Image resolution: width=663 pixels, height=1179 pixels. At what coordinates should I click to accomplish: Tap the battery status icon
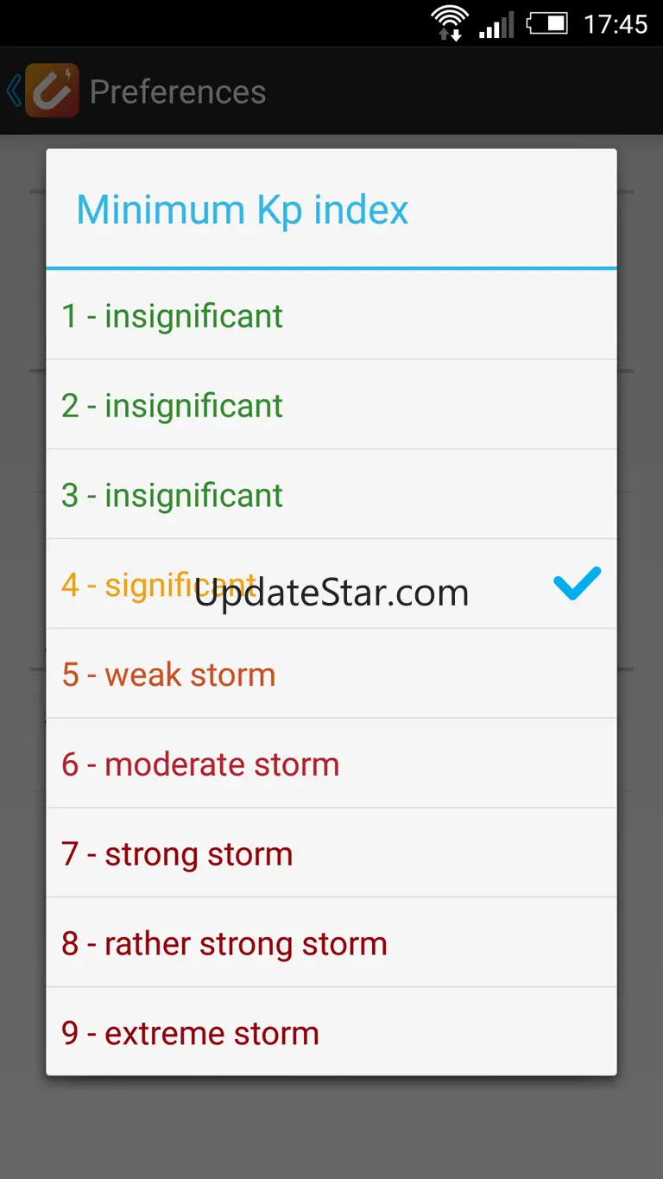(547, 23)
